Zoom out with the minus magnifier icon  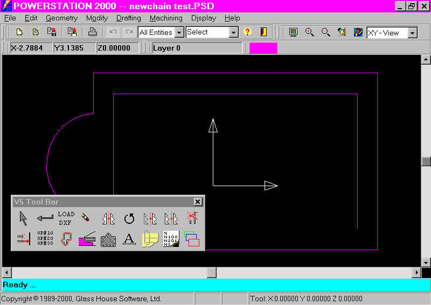326,32
